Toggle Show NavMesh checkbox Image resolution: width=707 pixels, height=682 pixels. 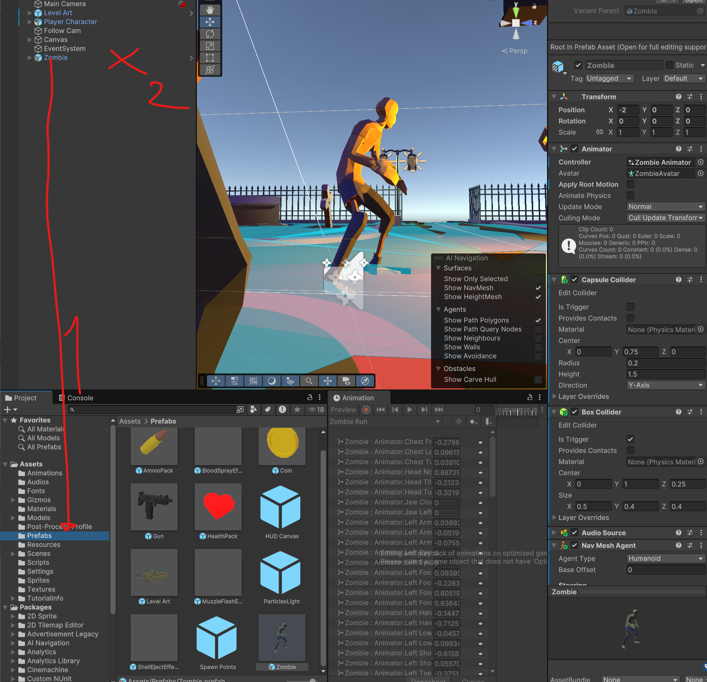point(538,288)
